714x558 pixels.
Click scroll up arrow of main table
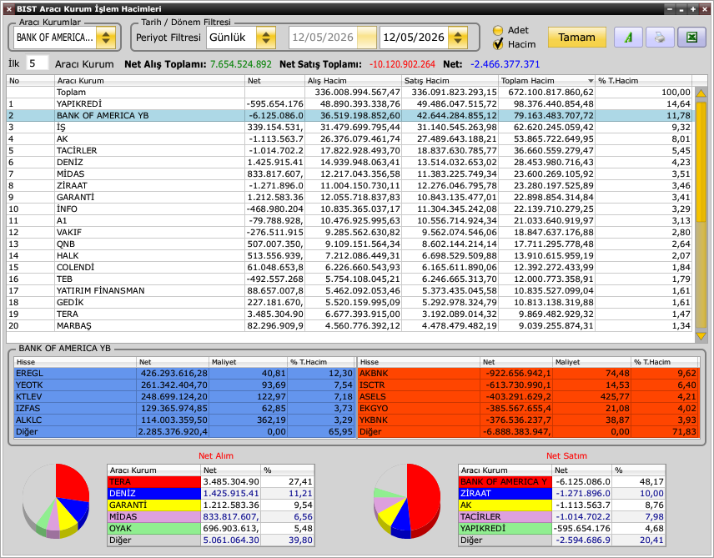pyautogui.click(x=701, y=93)
